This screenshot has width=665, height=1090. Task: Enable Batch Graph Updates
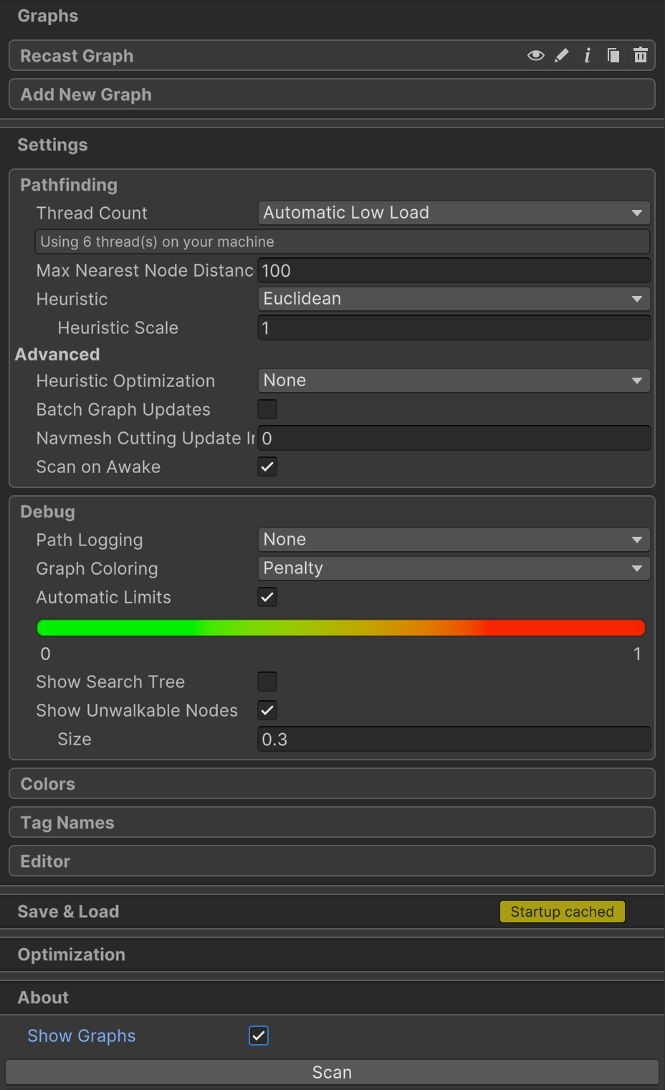(x=267, y=409)
